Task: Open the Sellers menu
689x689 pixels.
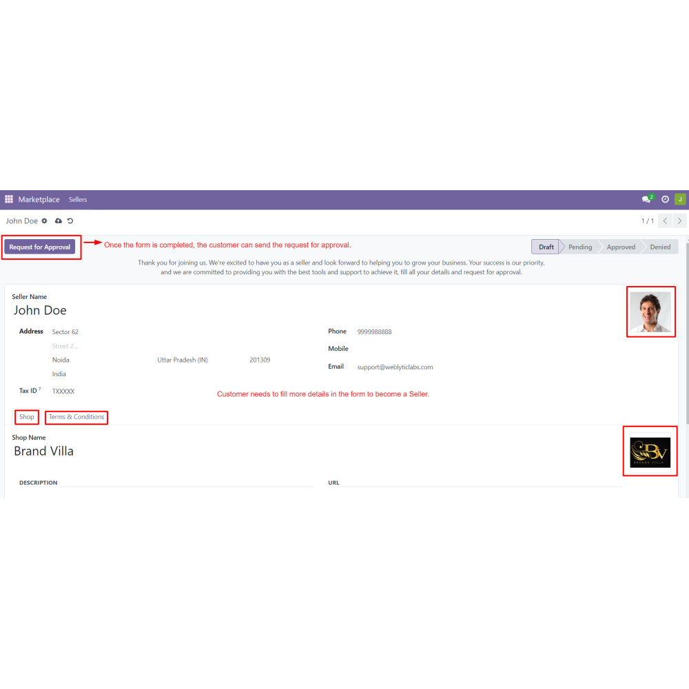Action: [x=78, y=200]
